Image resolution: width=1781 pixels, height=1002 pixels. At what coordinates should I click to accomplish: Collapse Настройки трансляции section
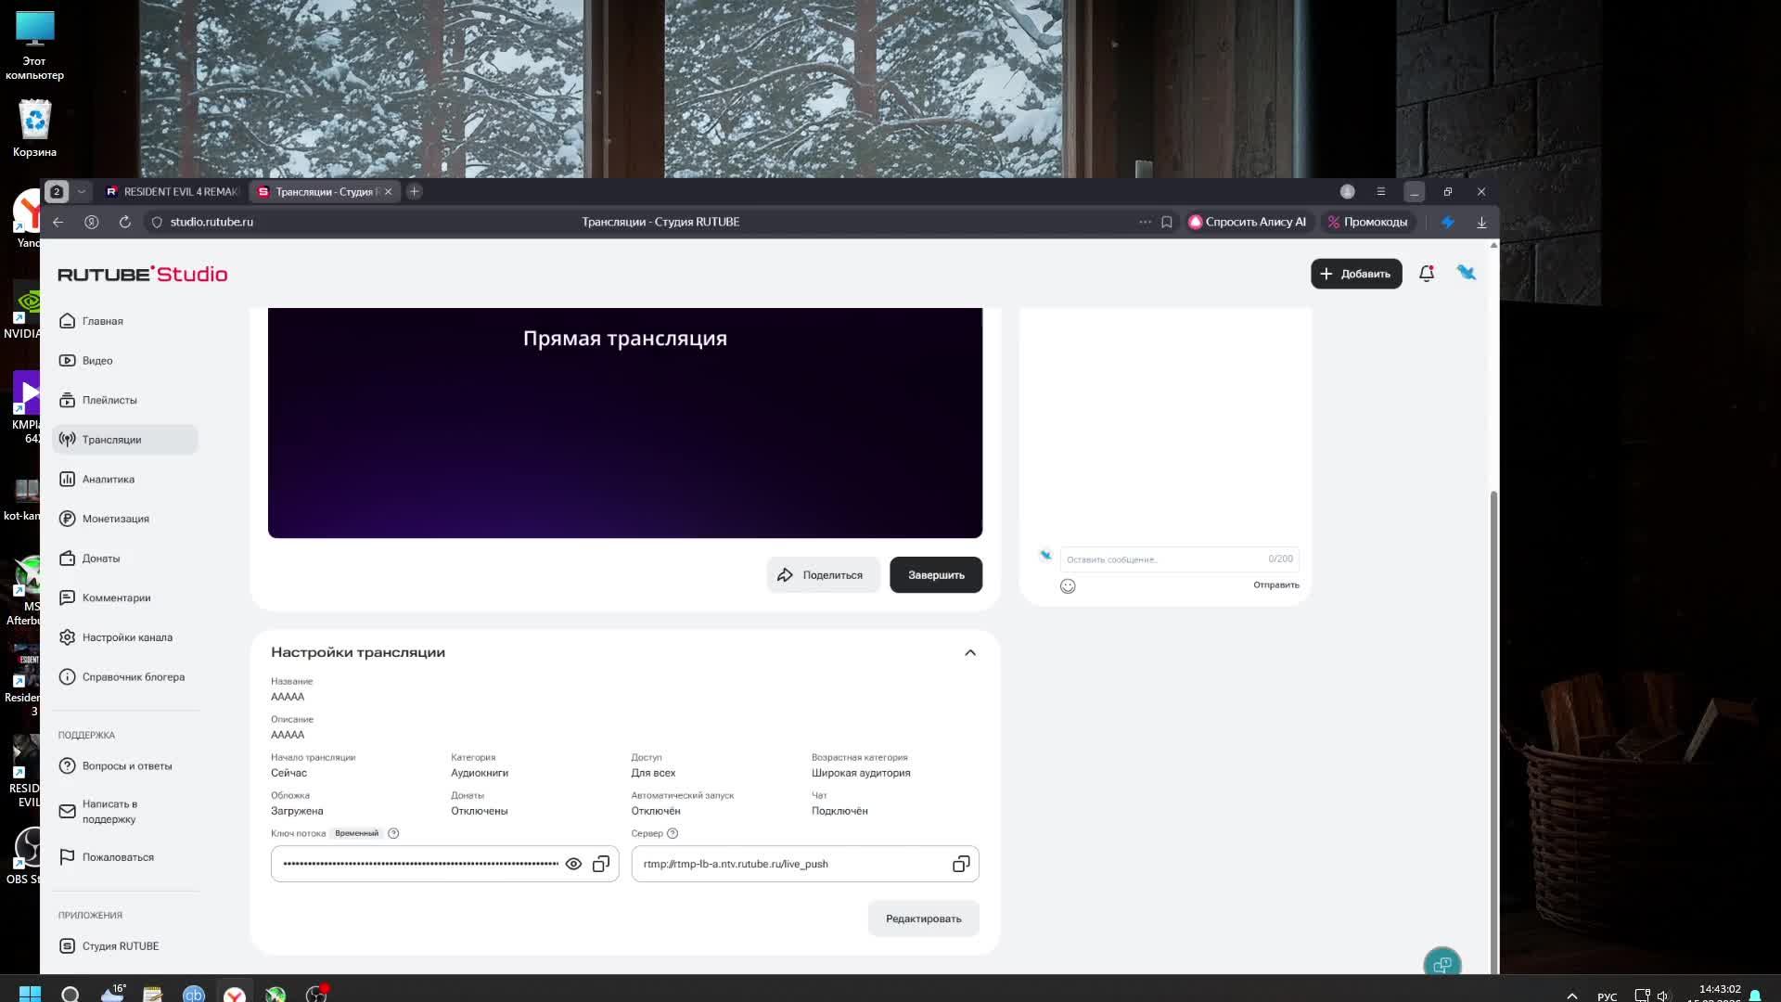pos(970,652)
